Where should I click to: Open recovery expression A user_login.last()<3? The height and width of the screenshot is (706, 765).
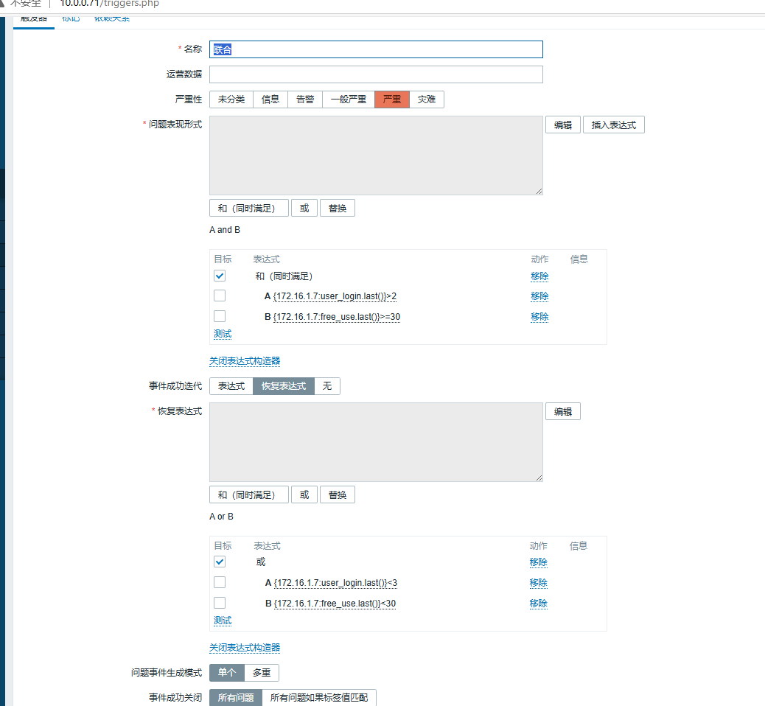(335, 582)
